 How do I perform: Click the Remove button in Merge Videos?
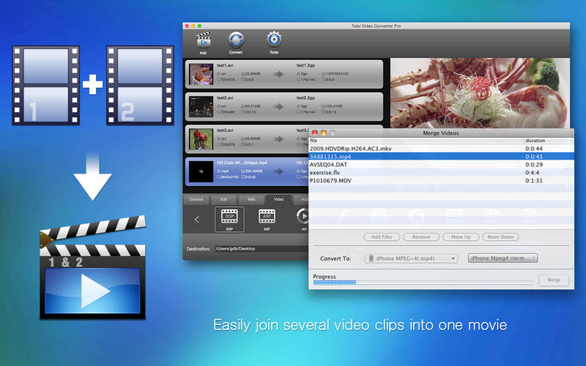(421, 236)
